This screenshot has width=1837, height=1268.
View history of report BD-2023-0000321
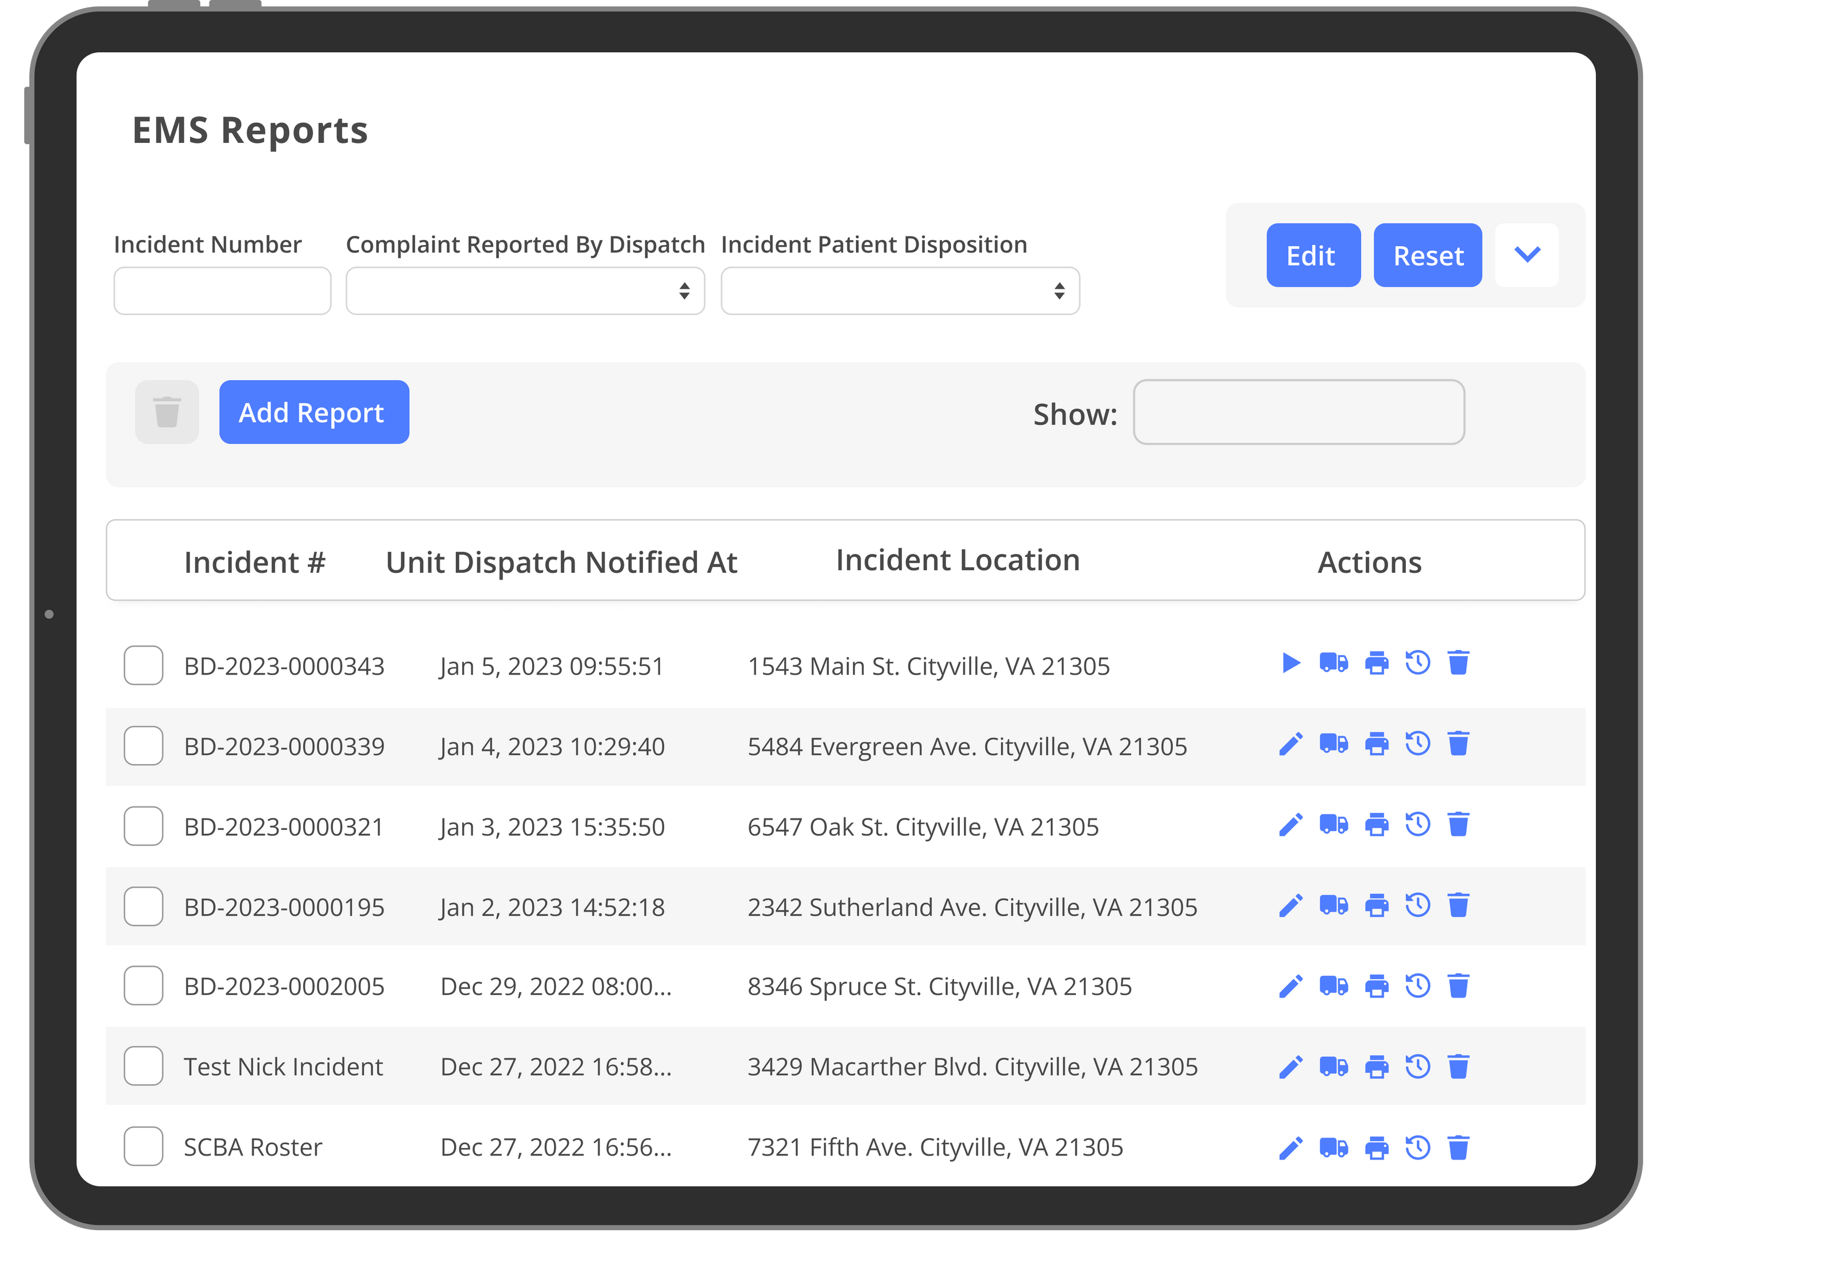pyautogui.click(x=1419, y=825)
